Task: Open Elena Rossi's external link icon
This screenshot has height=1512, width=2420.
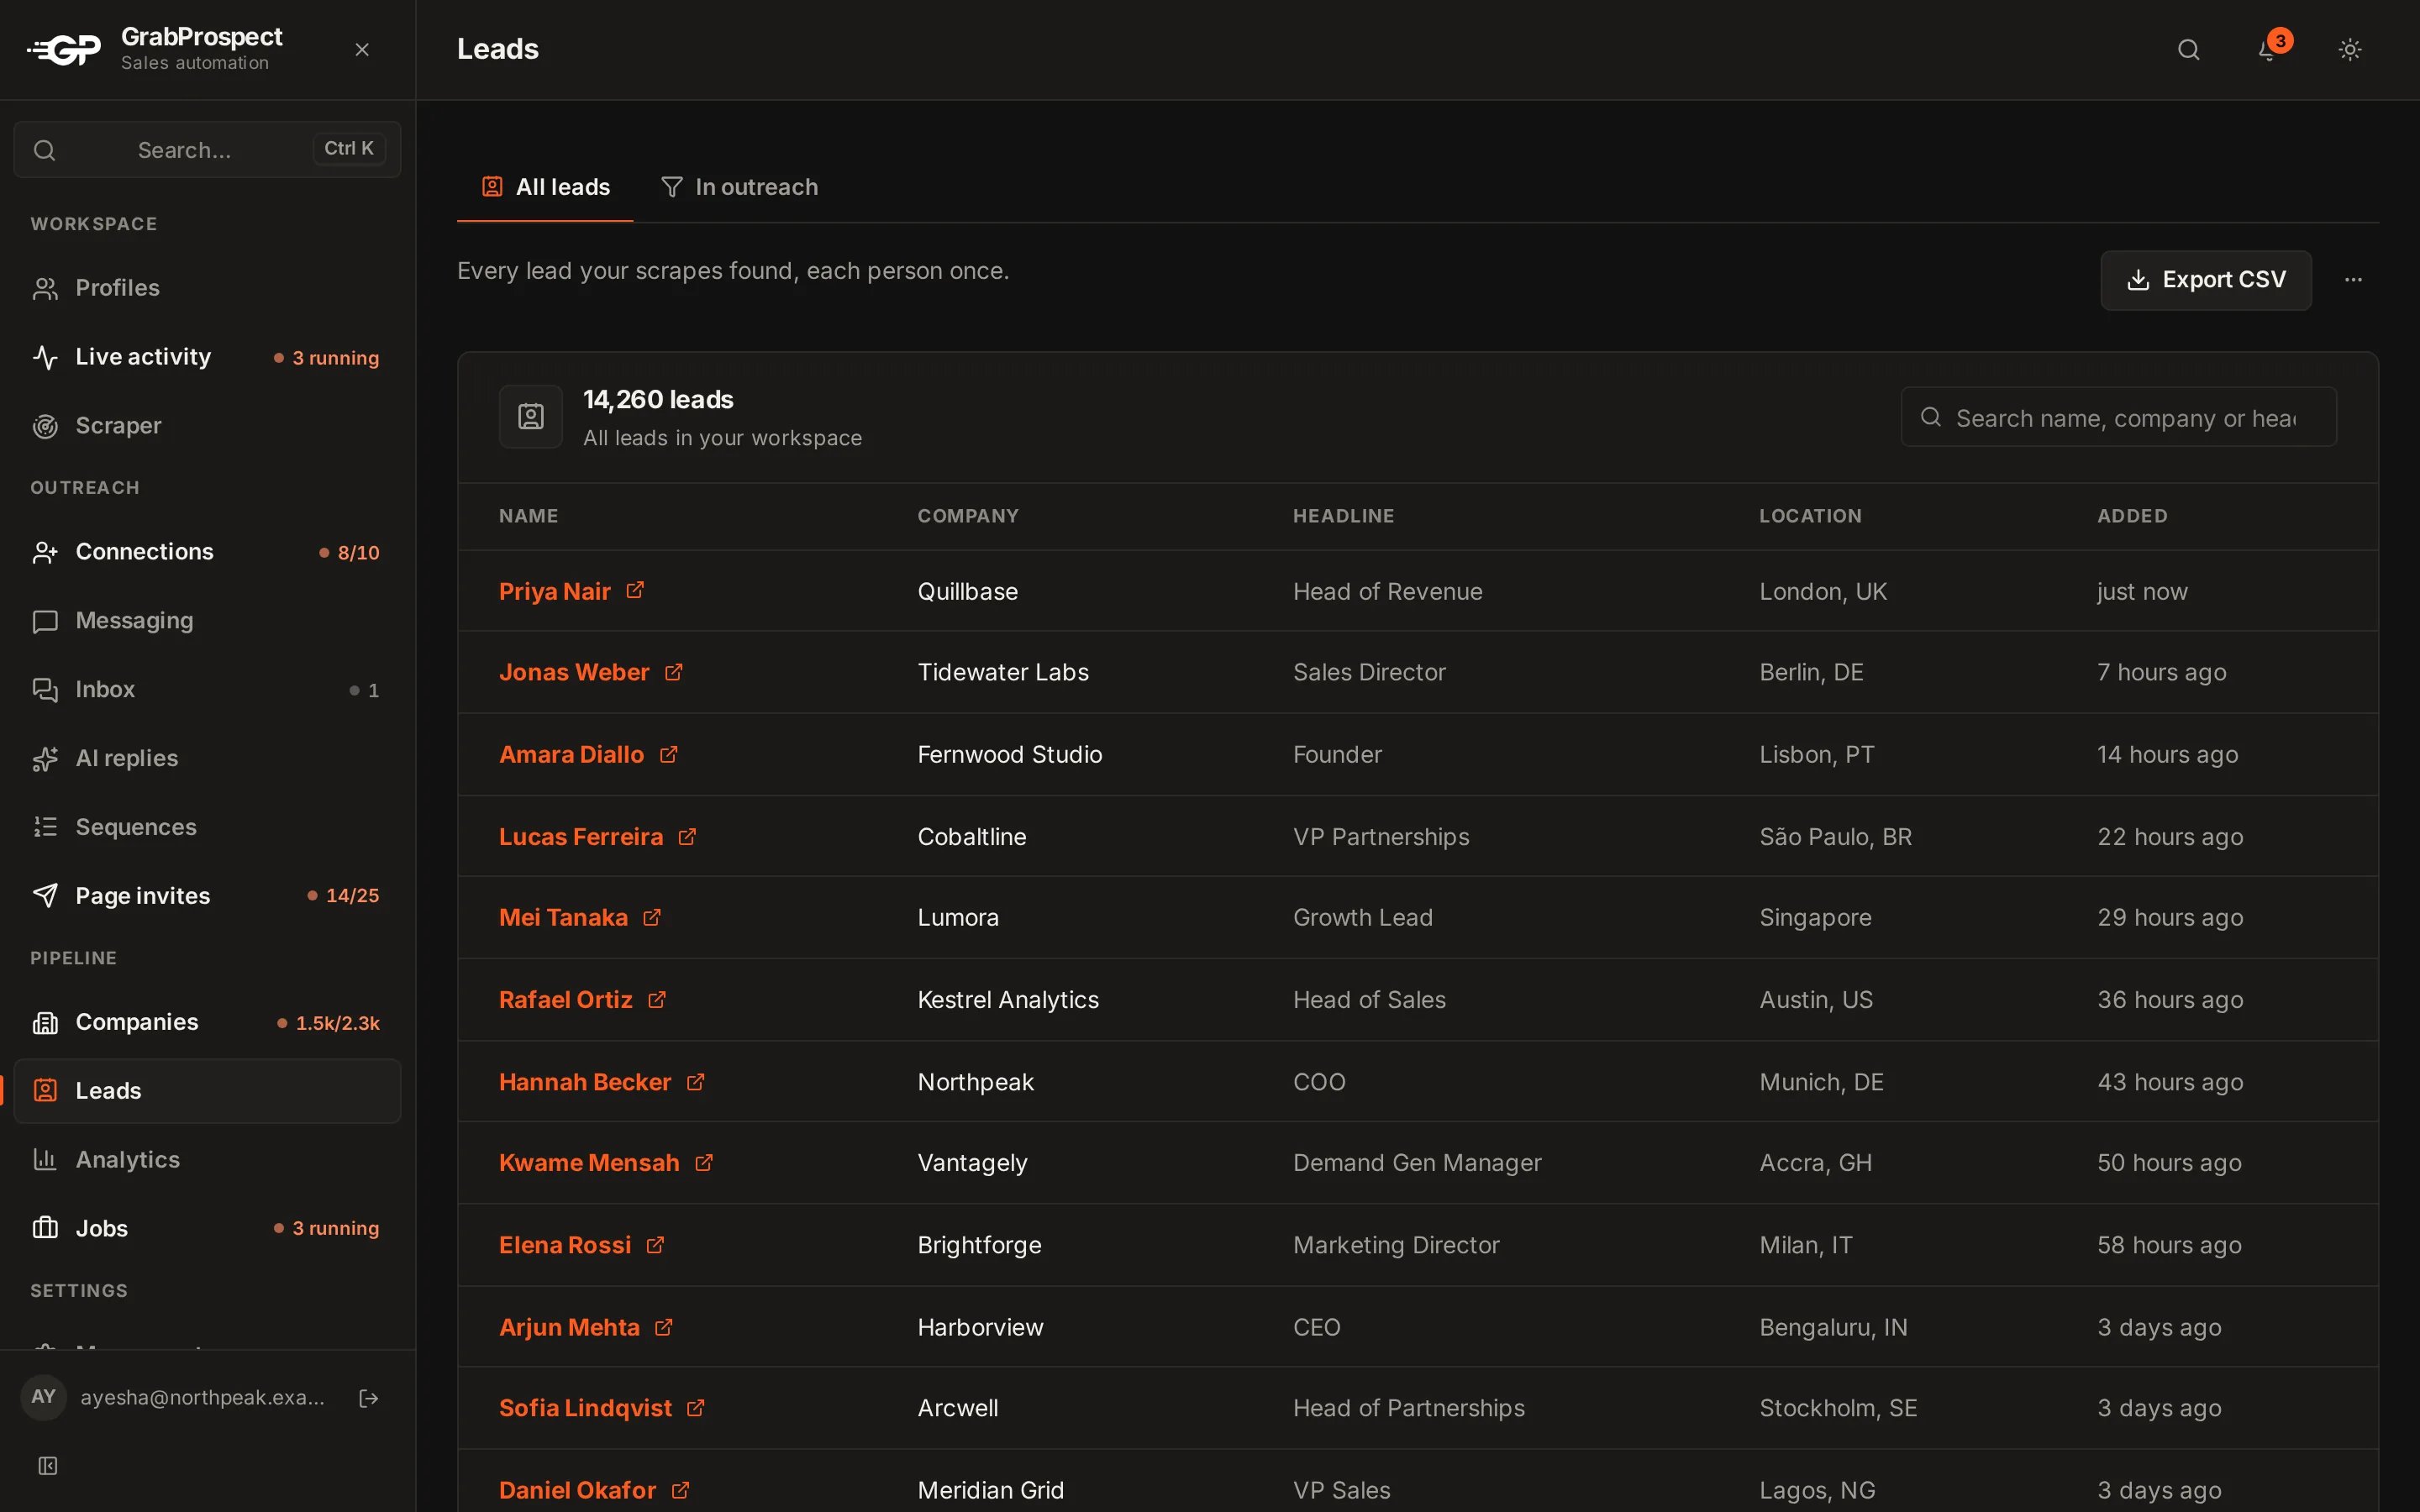Action: click(655, 1244)
